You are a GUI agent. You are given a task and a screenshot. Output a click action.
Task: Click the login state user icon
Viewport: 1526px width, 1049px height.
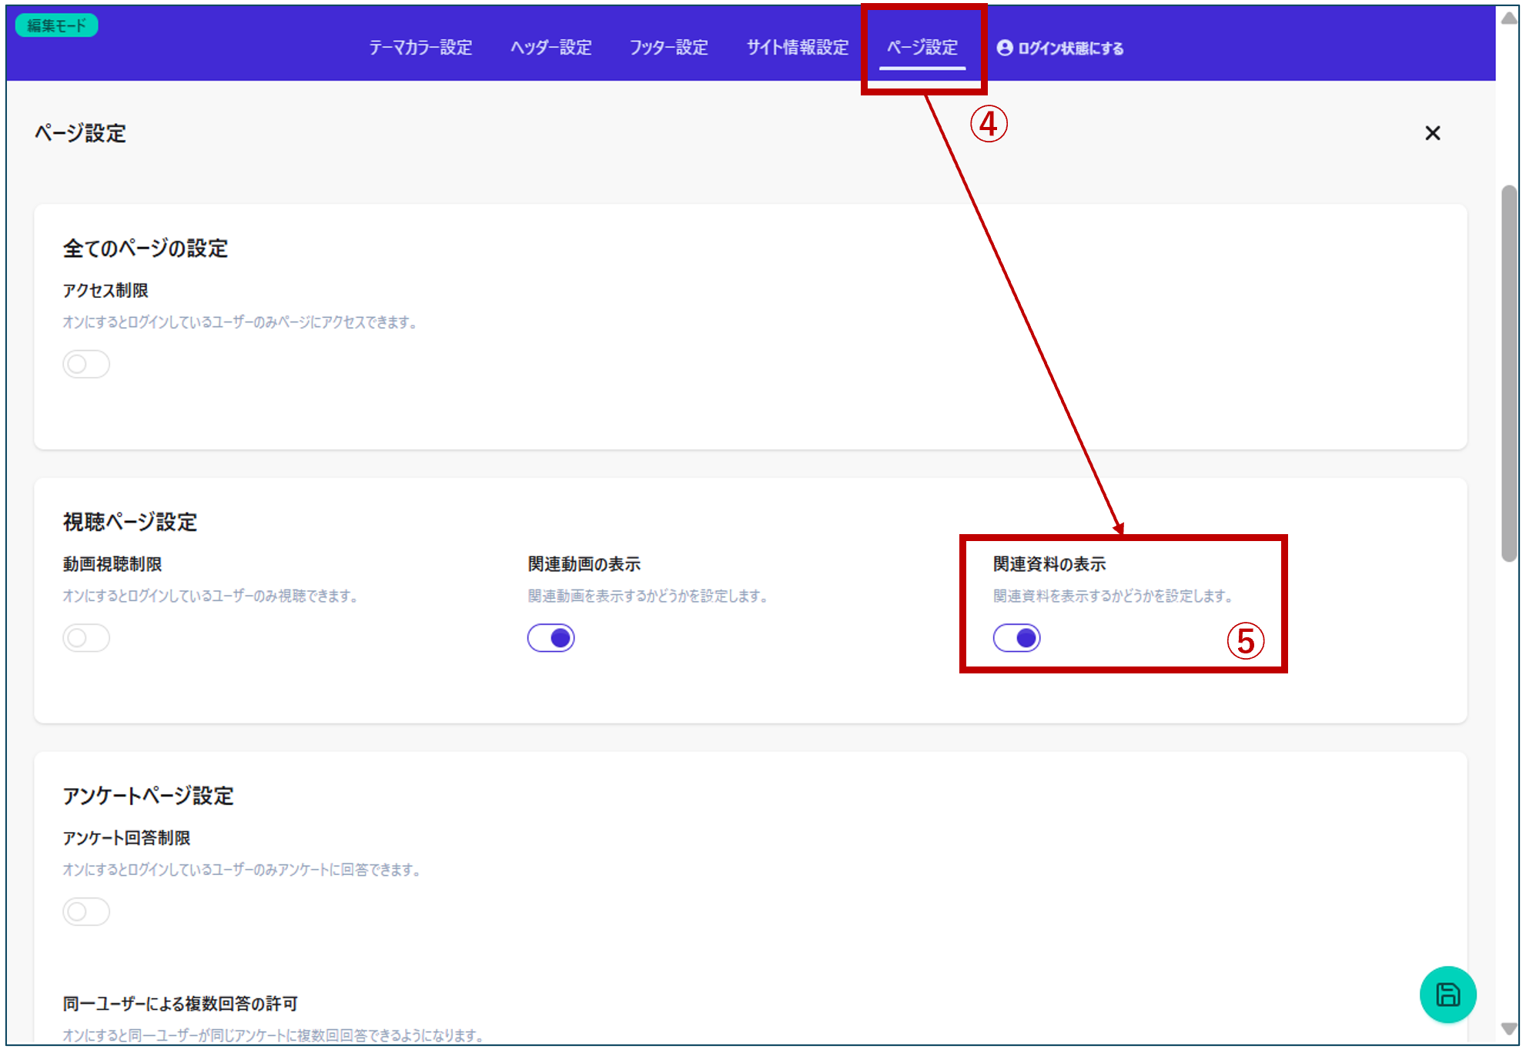tap(1004, 48)
